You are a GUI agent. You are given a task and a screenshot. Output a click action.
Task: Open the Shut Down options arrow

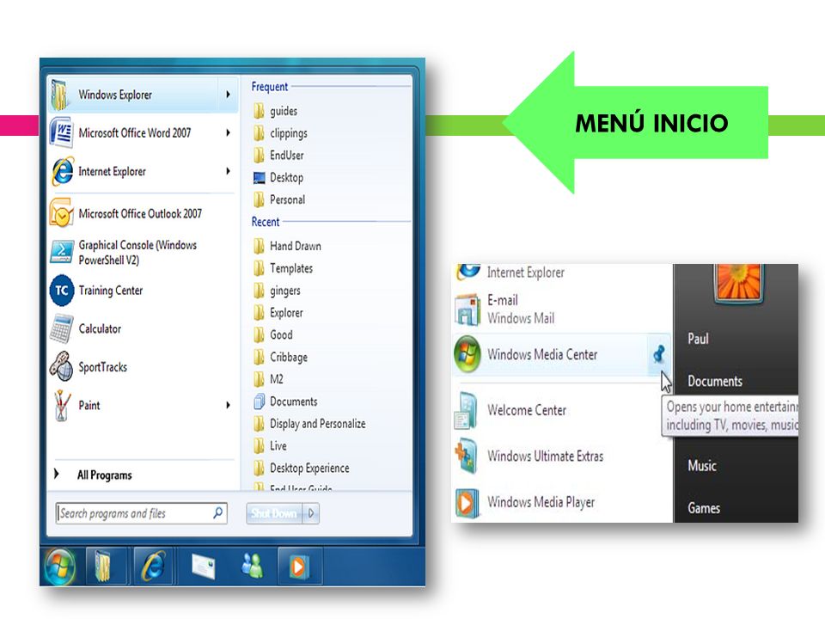[311, 513]
